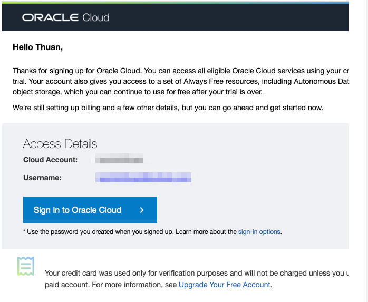Image resolution: width=368 pixels, height=302 pixels.
Task: Click the Oracle Cloud logo
Action: click(65, 17)
